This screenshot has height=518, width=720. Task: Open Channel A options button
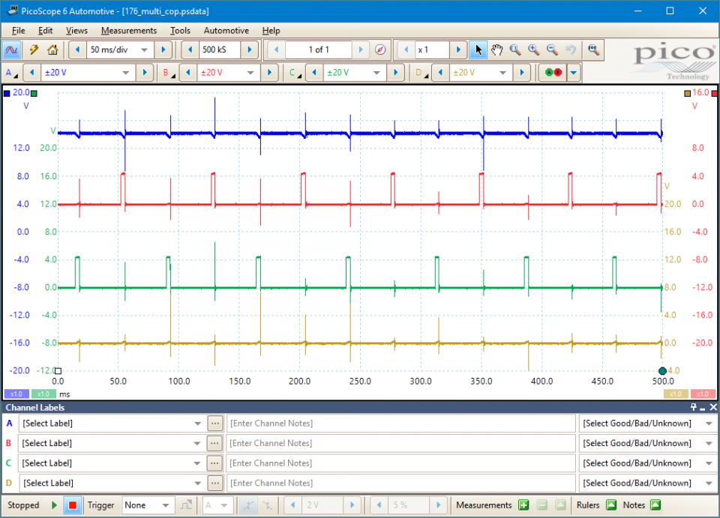click(x=11, y=73)
